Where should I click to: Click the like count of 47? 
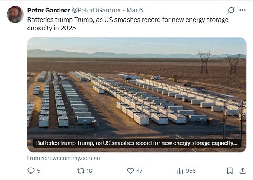(x=139, y=171)
